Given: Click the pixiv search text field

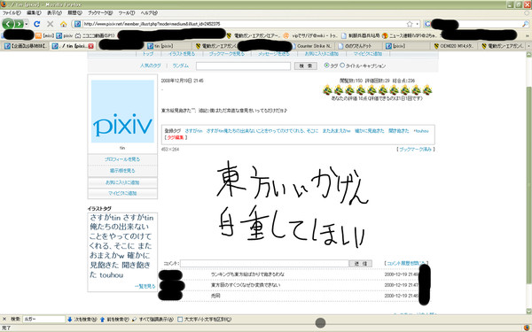Looking at the screenshot, I should pos(243,66).
